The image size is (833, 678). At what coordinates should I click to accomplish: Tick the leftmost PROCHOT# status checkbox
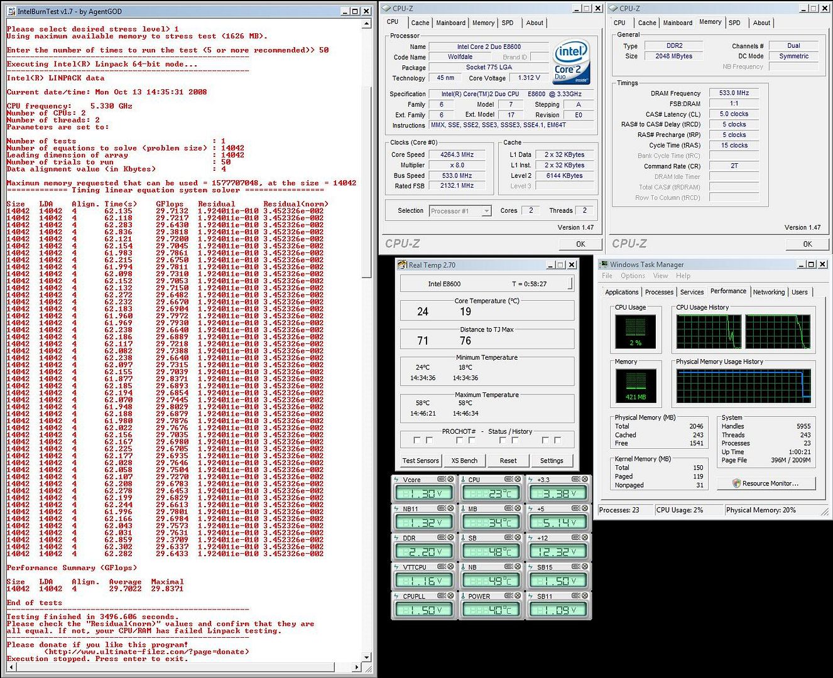[x=417, y=440]
